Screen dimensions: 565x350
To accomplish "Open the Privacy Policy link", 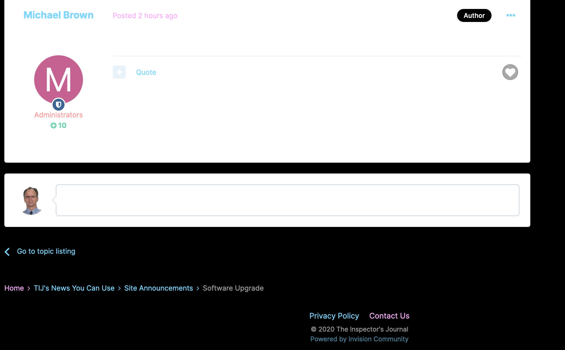I will 334,316.
